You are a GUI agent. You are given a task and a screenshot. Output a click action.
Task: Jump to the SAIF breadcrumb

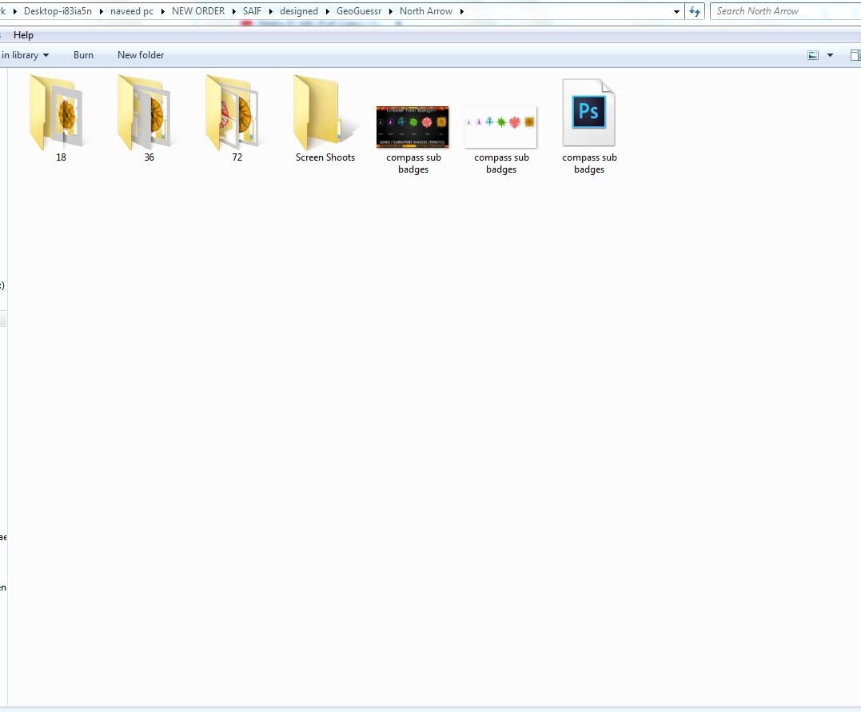(252, 11)
